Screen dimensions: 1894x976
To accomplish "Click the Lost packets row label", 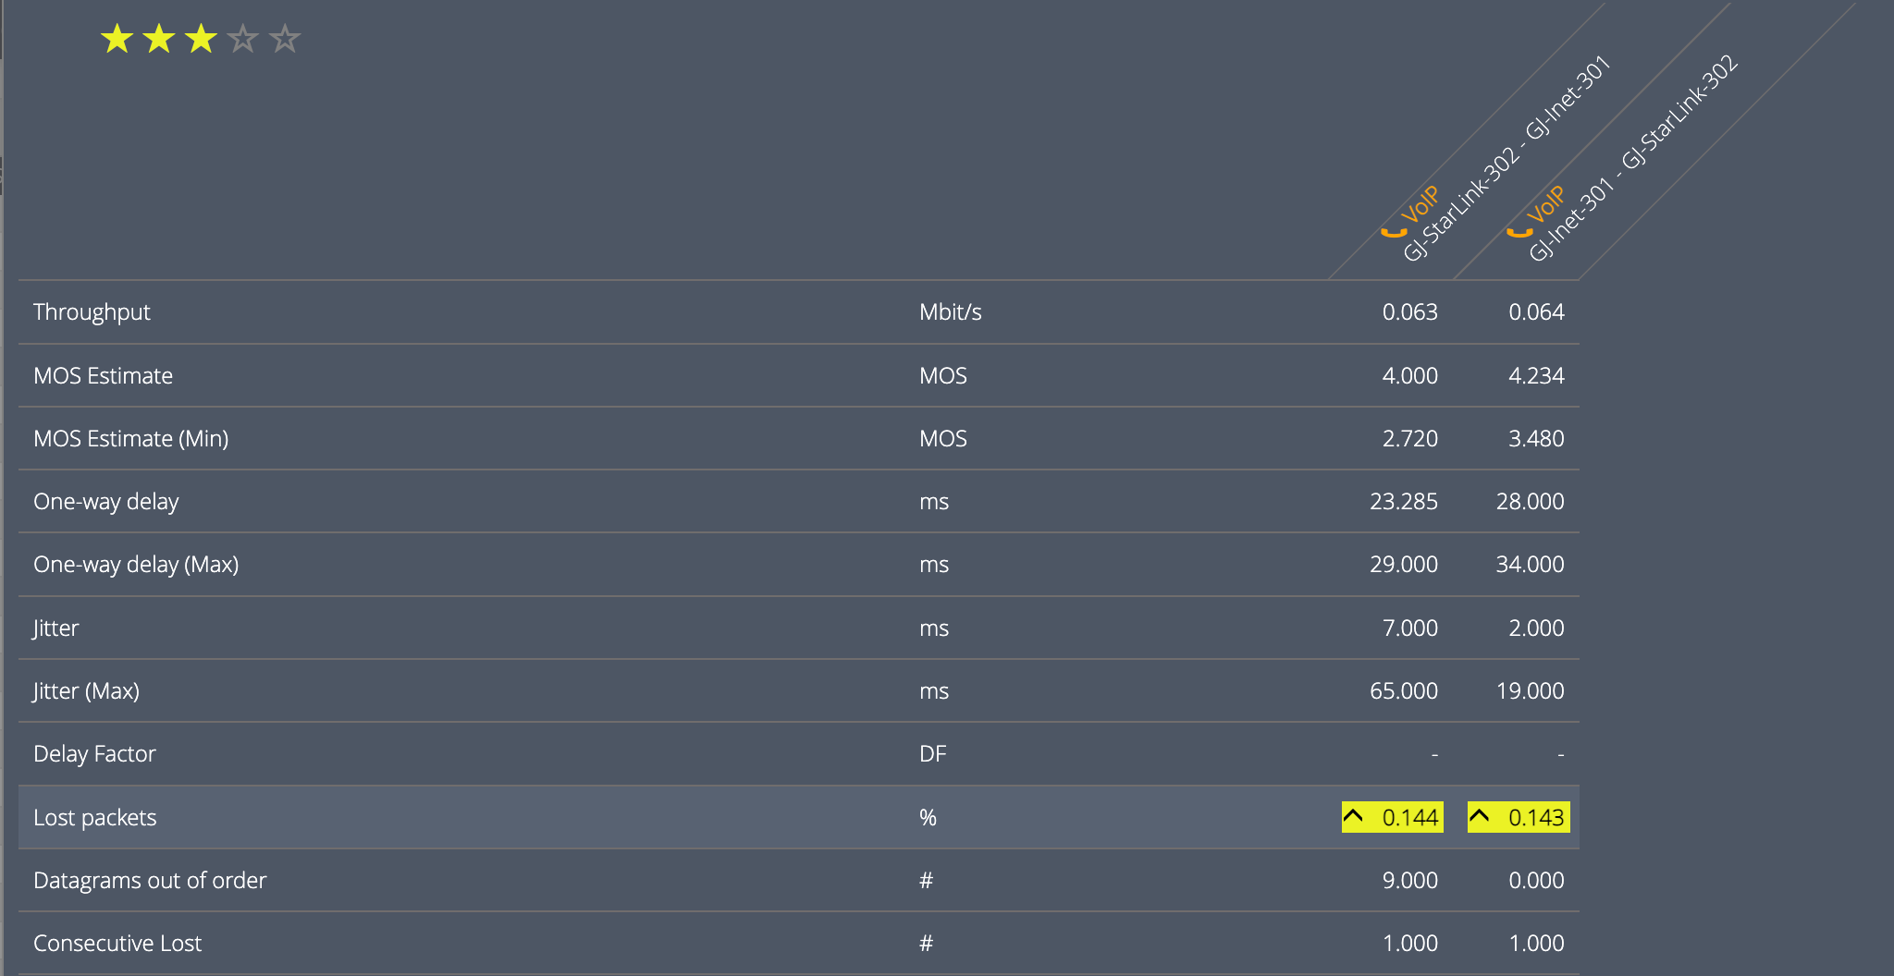I will 94,818.
